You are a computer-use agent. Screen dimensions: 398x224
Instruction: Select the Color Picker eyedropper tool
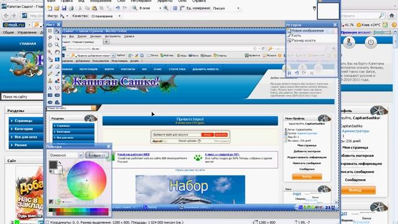point(57,73)
